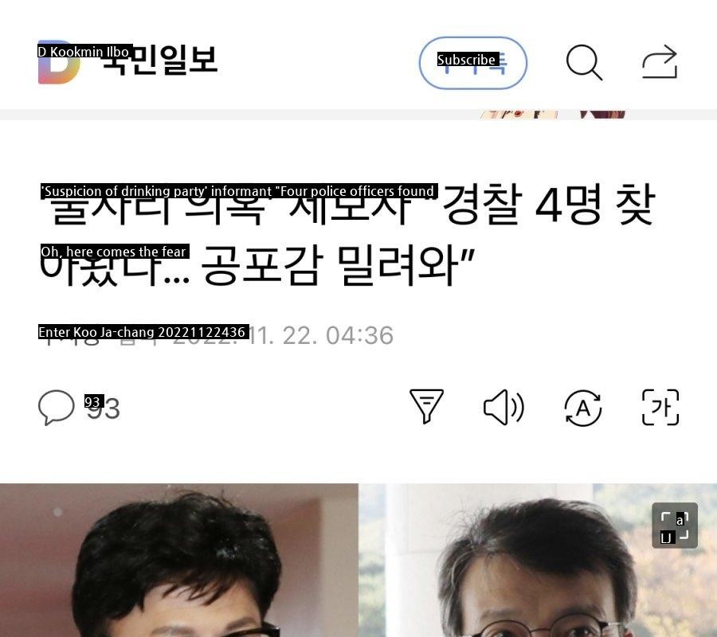Subscribe to Kookmin Ilbo
Viewport: 717px width, 637px height.
click(x=472, y=63)
